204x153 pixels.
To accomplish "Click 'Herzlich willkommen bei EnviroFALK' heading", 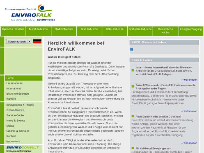I will point(76,46).
